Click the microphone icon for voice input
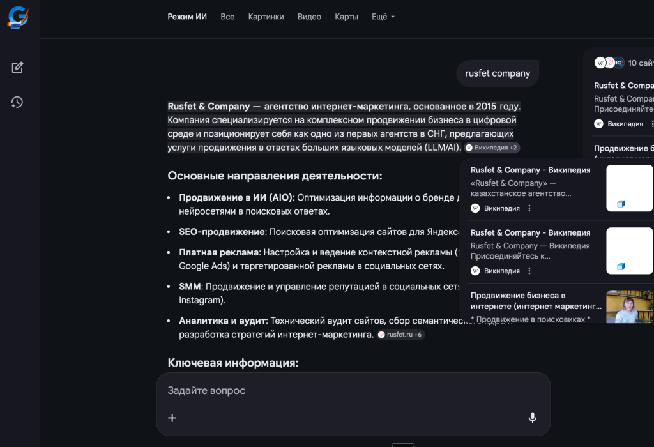654x447 pixels. pos(532,418)
